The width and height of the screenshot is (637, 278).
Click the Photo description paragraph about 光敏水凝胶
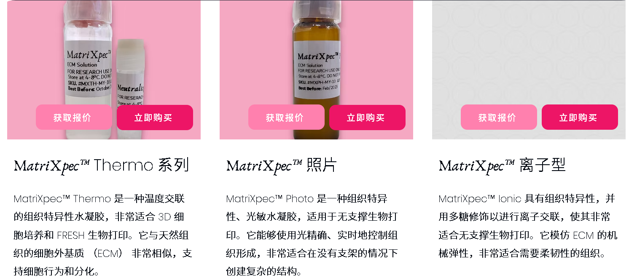tap(312, 235)
